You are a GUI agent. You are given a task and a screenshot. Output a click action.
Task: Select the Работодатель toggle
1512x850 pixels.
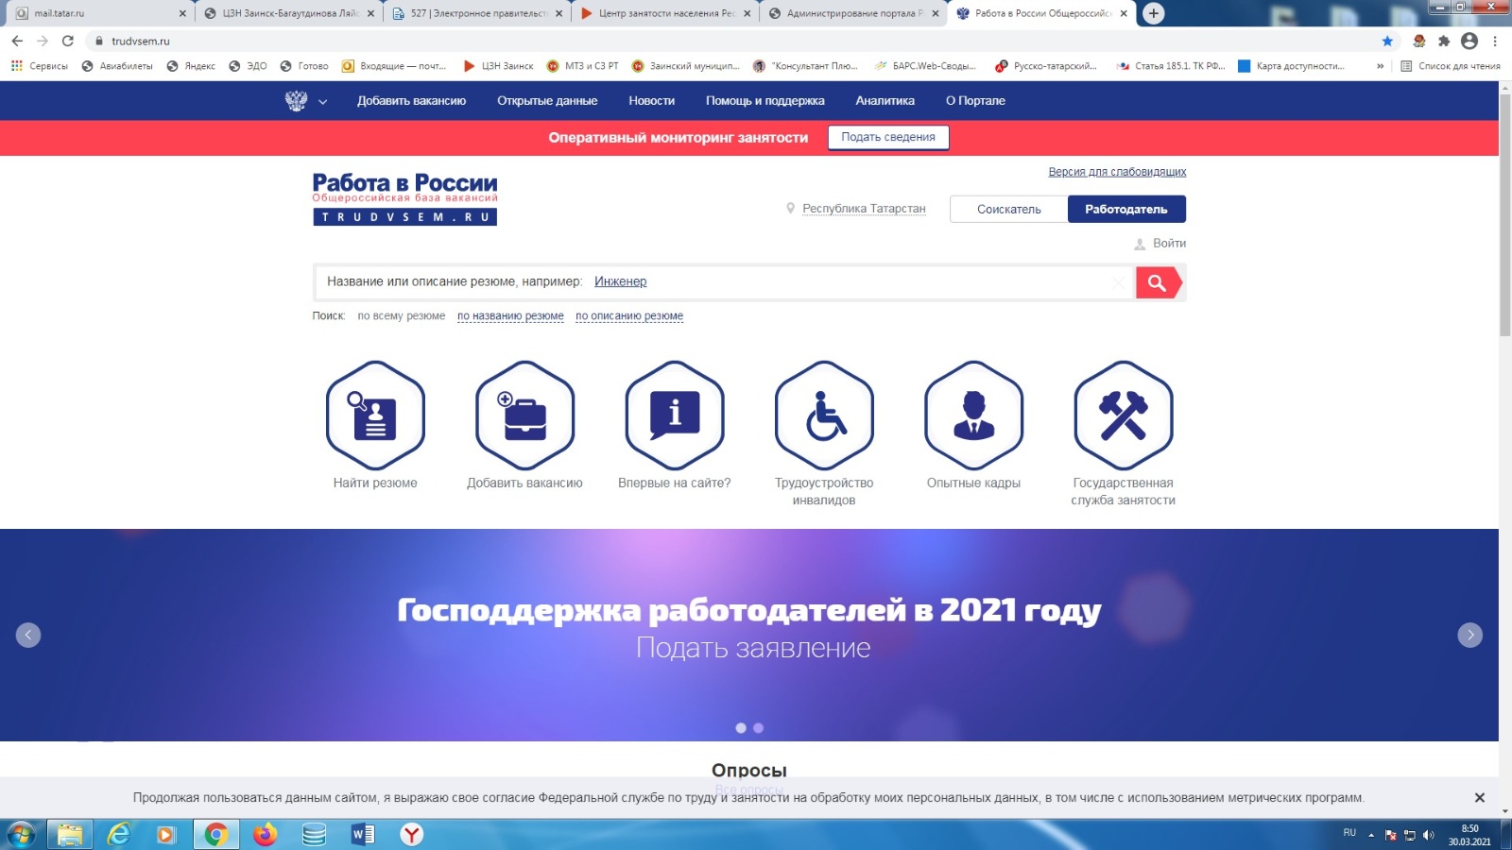point(1125,209)
